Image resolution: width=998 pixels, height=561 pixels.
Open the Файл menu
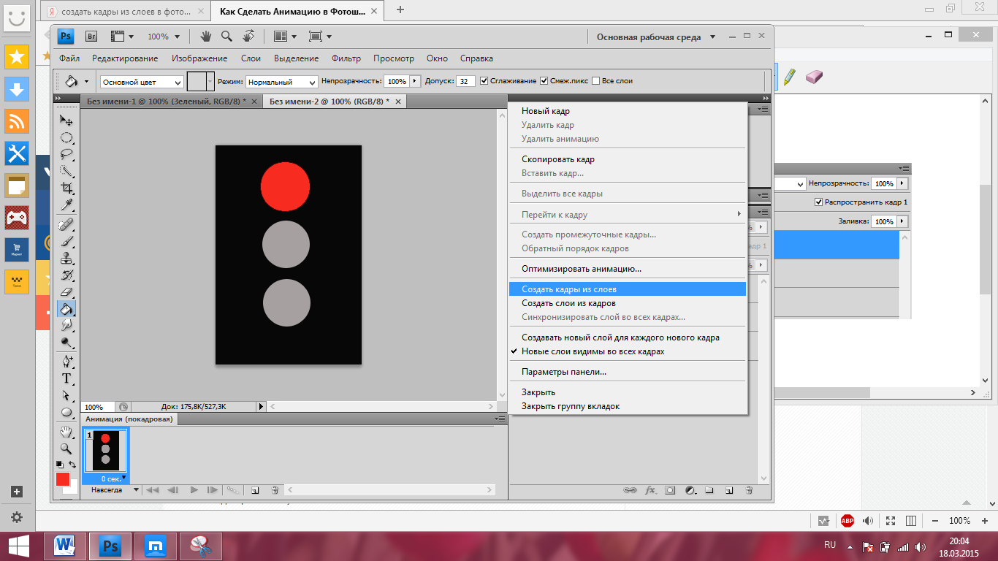point(69,58)
